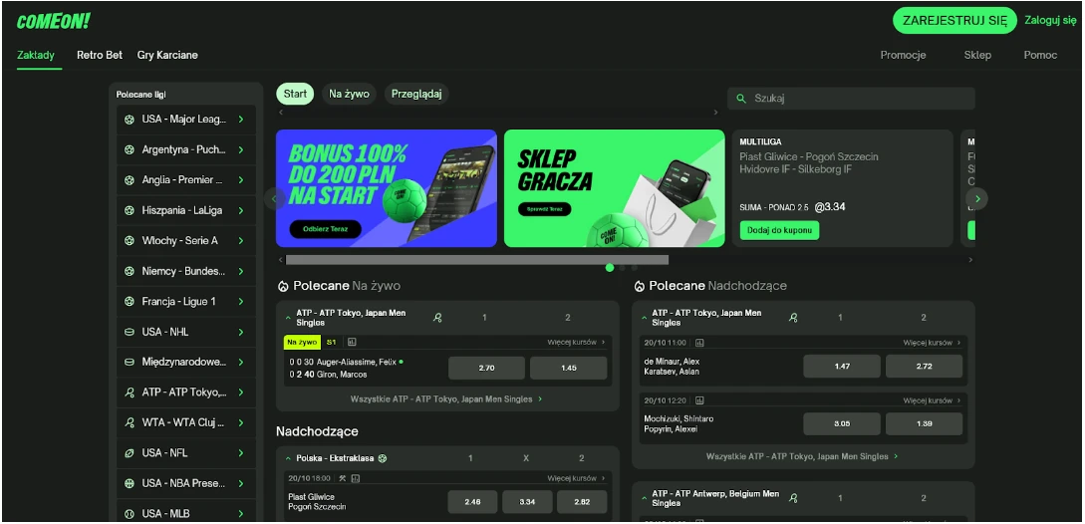Click flame icon beside Polecane Nadchodzące
The width and height of the screenshot is (1085, 524).
coord(639,286)
